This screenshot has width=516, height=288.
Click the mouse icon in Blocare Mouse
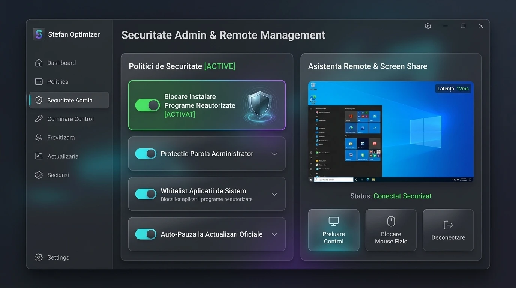391,221
